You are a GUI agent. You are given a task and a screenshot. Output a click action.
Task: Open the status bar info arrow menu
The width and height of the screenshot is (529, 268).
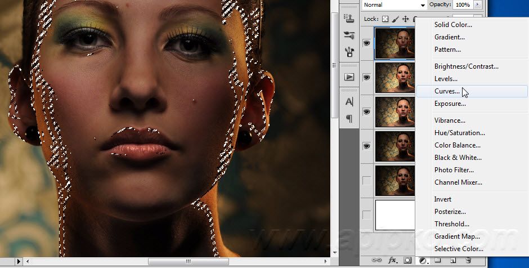[18, 261]
